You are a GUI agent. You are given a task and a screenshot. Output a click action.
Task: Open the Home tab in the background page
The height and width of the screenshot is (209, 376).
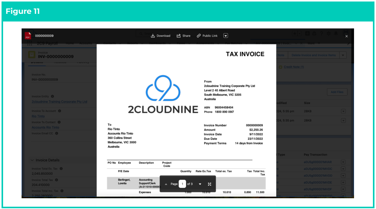[70, 43]
